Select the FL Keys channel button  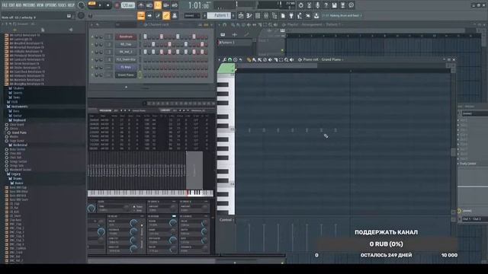coord(126,67)
